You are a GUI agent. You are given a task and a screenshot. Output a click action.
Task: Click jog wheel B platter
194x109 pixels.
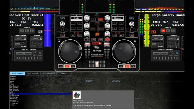coord(124,51)
